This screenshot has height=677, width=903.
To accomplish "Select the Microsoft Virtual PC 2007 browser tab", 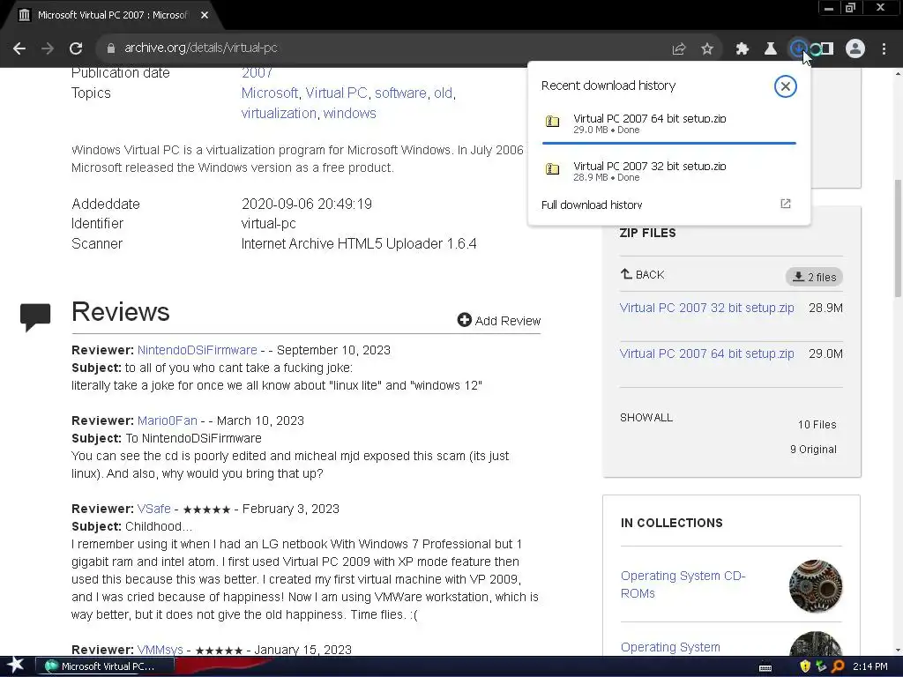I will tap(112, 15).
